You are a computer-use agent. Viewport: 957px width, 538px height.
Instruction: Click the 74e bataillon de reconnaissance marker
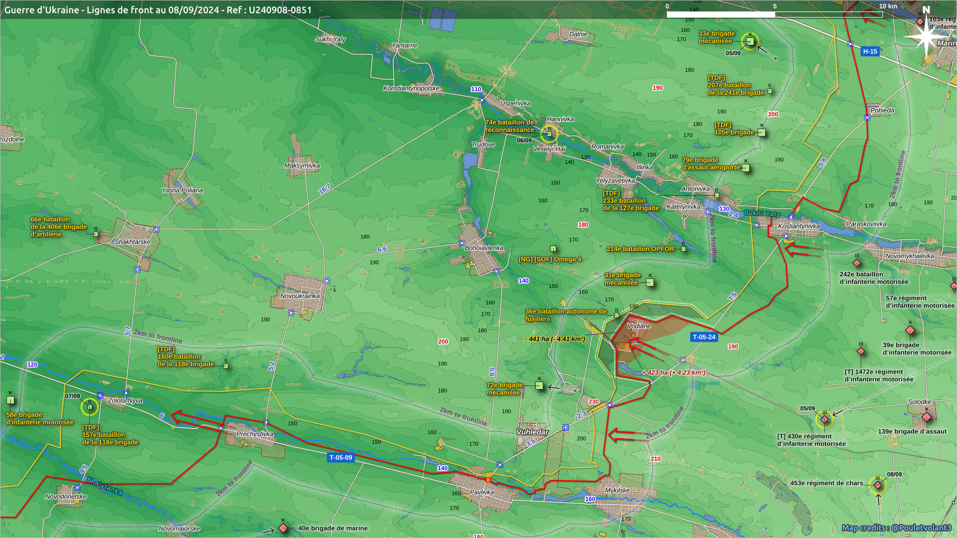549,134
